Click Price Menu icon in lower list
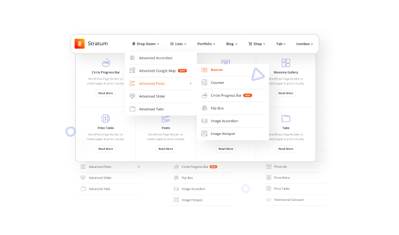Screen dimensions: 399x235 269,178
